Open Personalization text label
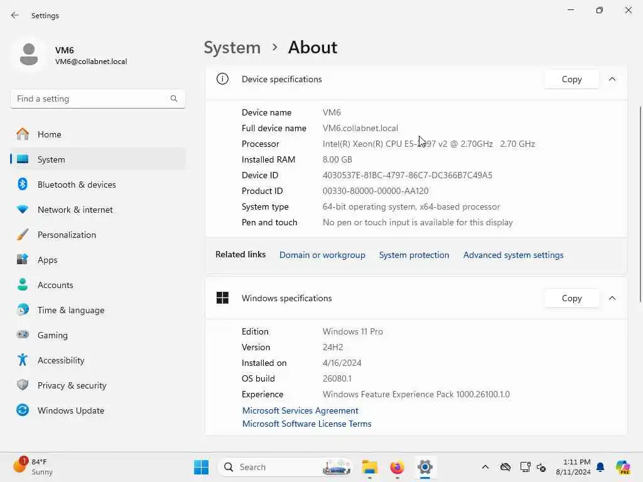643x482 pixels. click(67, 235)
